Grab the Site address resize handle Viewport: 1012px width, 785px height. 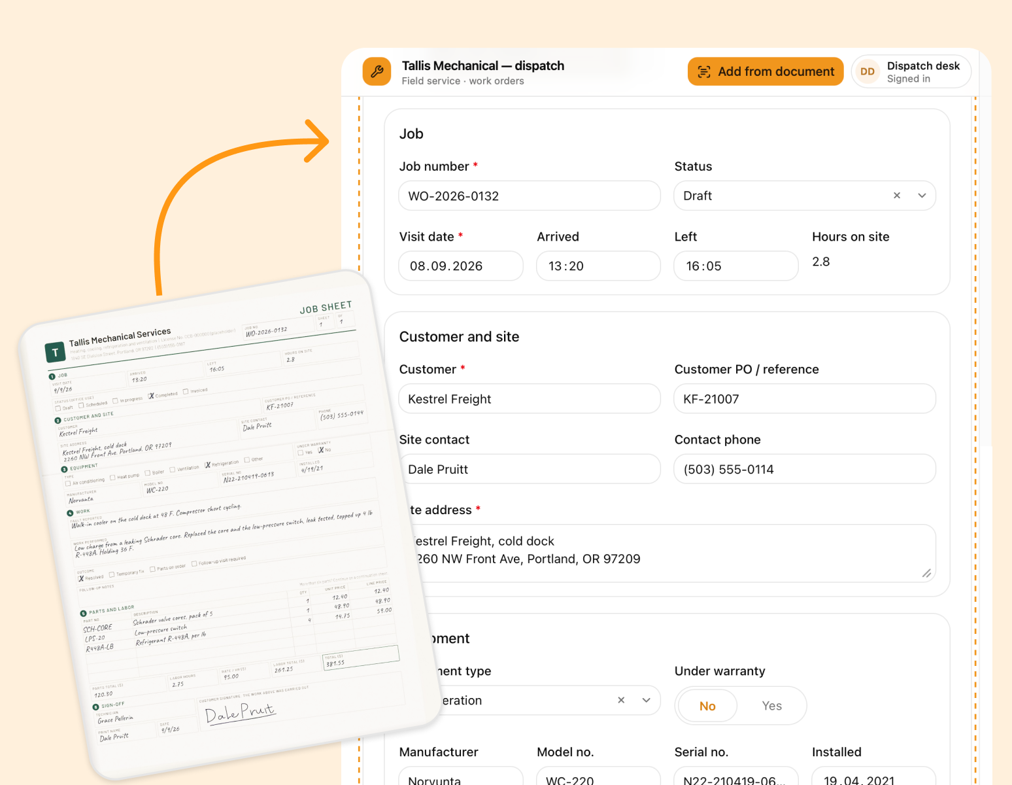pos(926,574)
